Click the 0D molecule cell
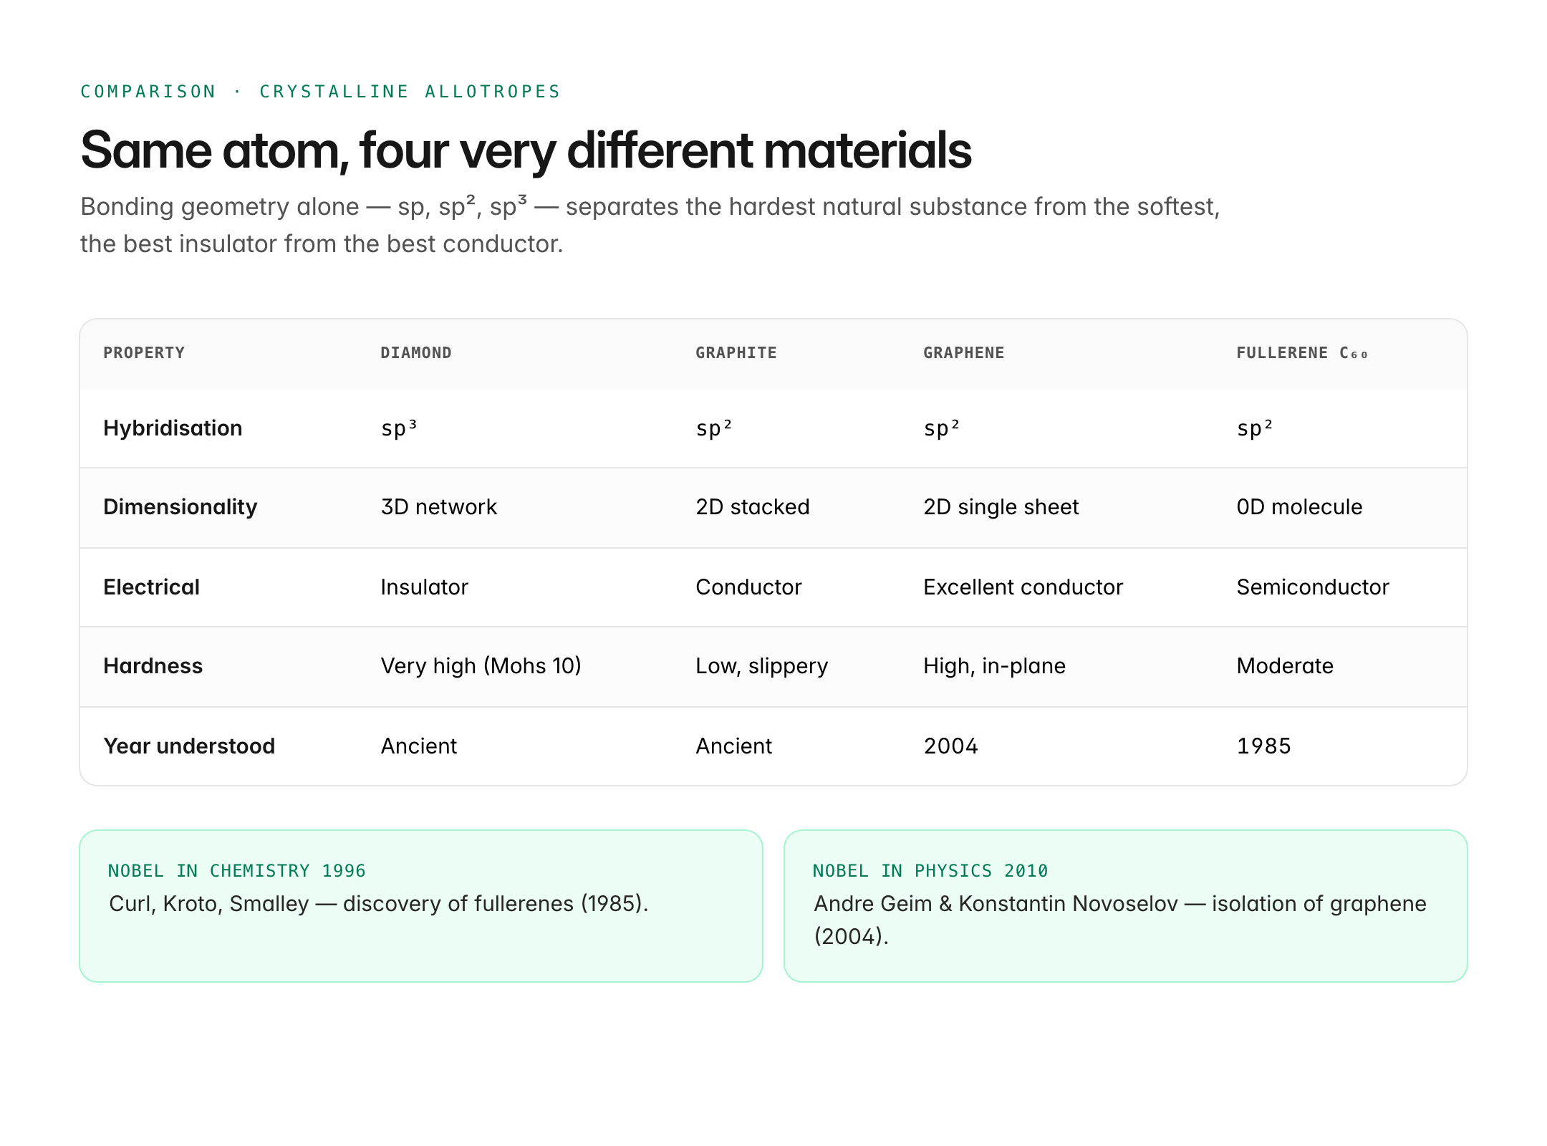The image size is (1547, 1146). point(1299,507)
